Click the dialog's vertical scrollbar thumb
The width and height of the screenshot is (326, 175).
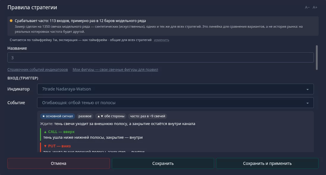coord(316,57)
